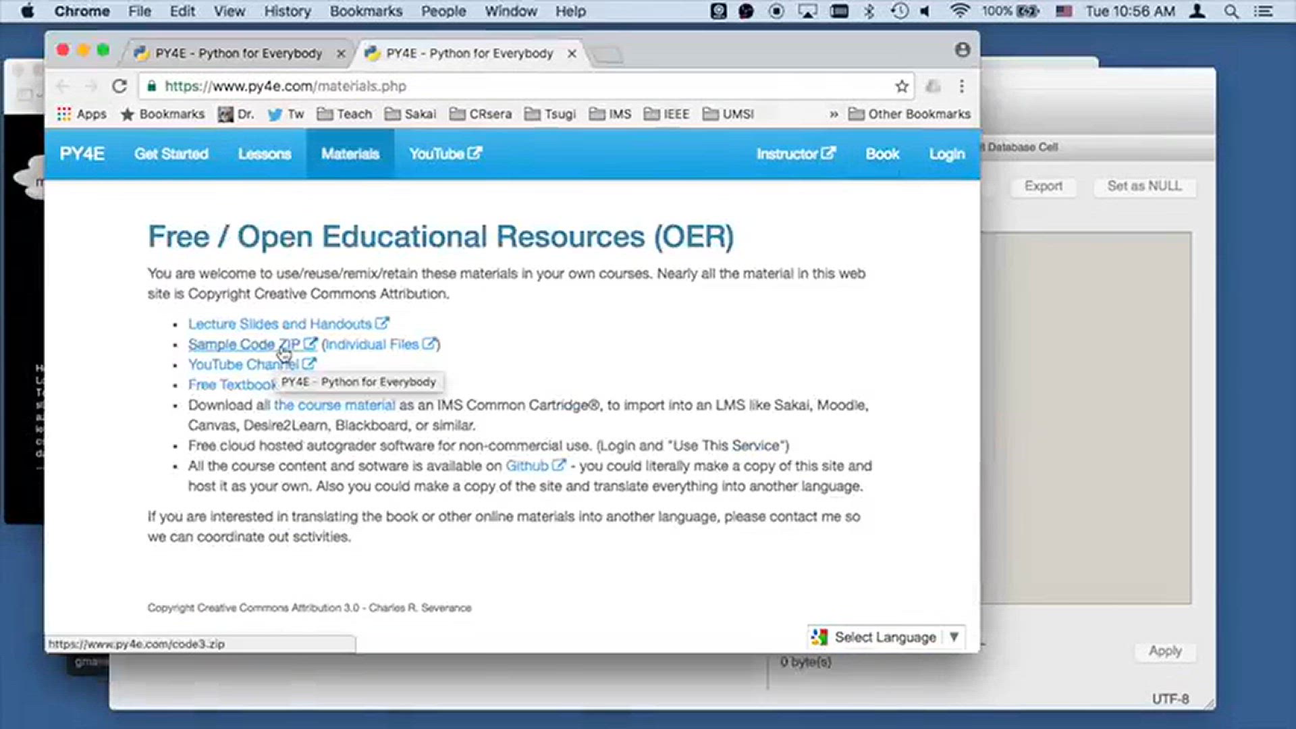Close the first PY4E tab
Viewport: 1296px width, 729px height.
341,53
